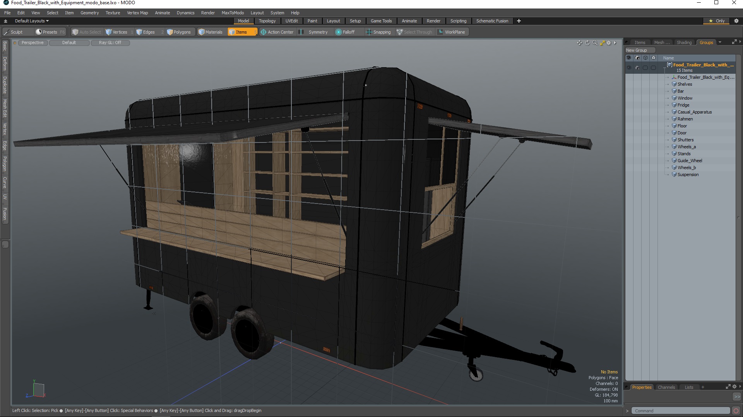Toggle Auto Select mode
743x417 pixels.
pyautogui.click(x=87, y=32)
